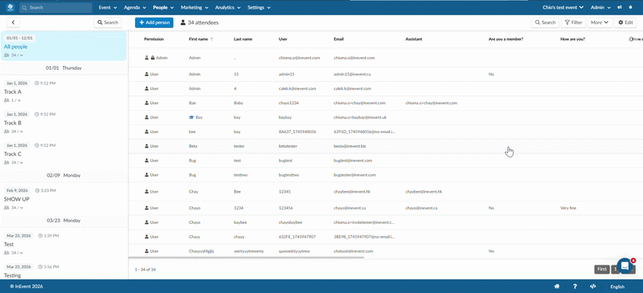Open the announcements megaphone icon
This screenshot has height=293, width=643.
(619, 7)
